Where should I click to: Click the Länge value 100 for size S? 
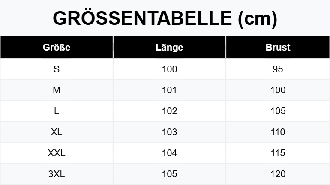[169, 69]
